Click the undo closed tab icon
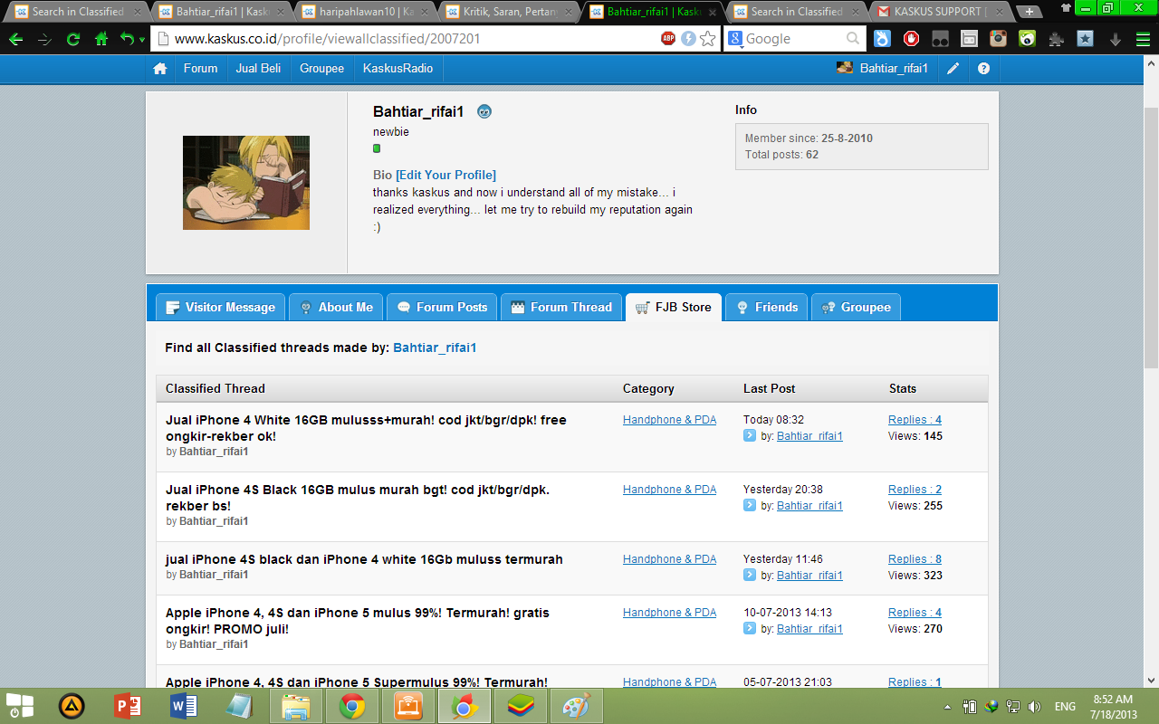This screenshot has width=1159, height=724. click(x=126, y=39)
